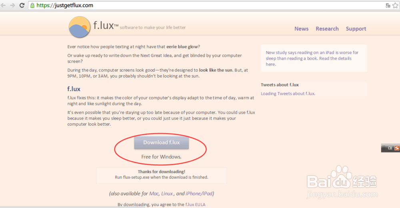Bookmark this page with the star icon

pyautogui.click(x=395, y=5)
